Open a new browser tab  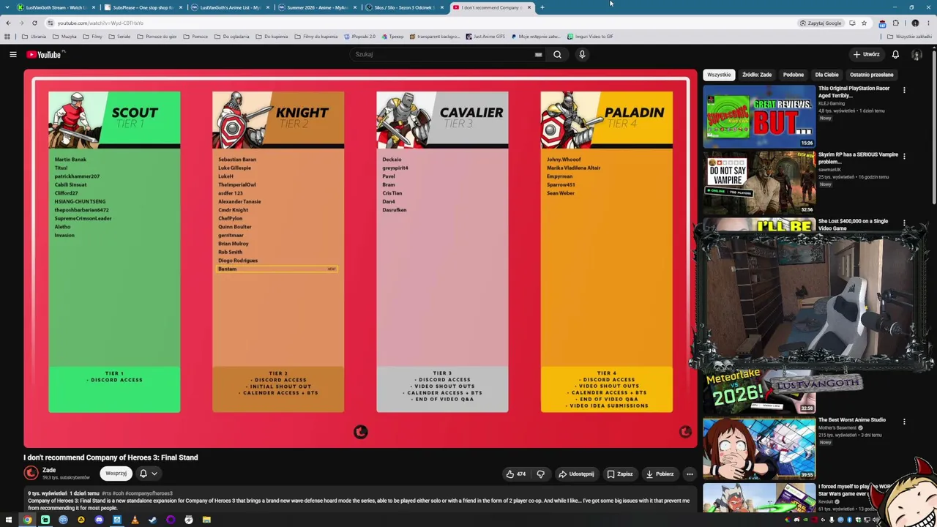[x=542, y=7]
